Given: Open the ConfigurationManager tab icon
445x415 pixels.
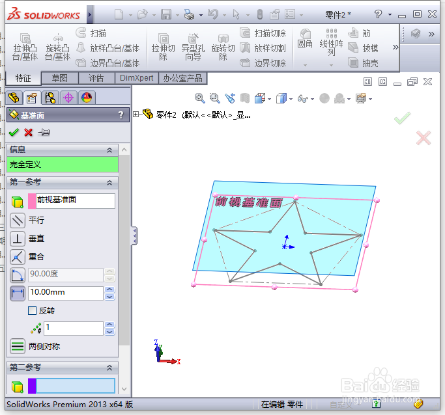Looking at the screenshot, I should tap(50, 98).
